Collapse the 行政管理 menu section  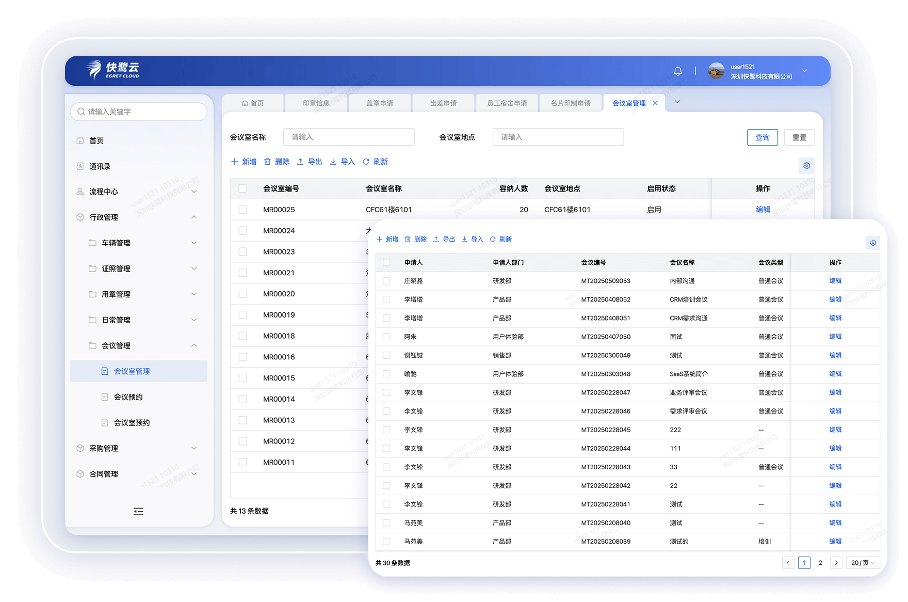click(x=194, y=217)
